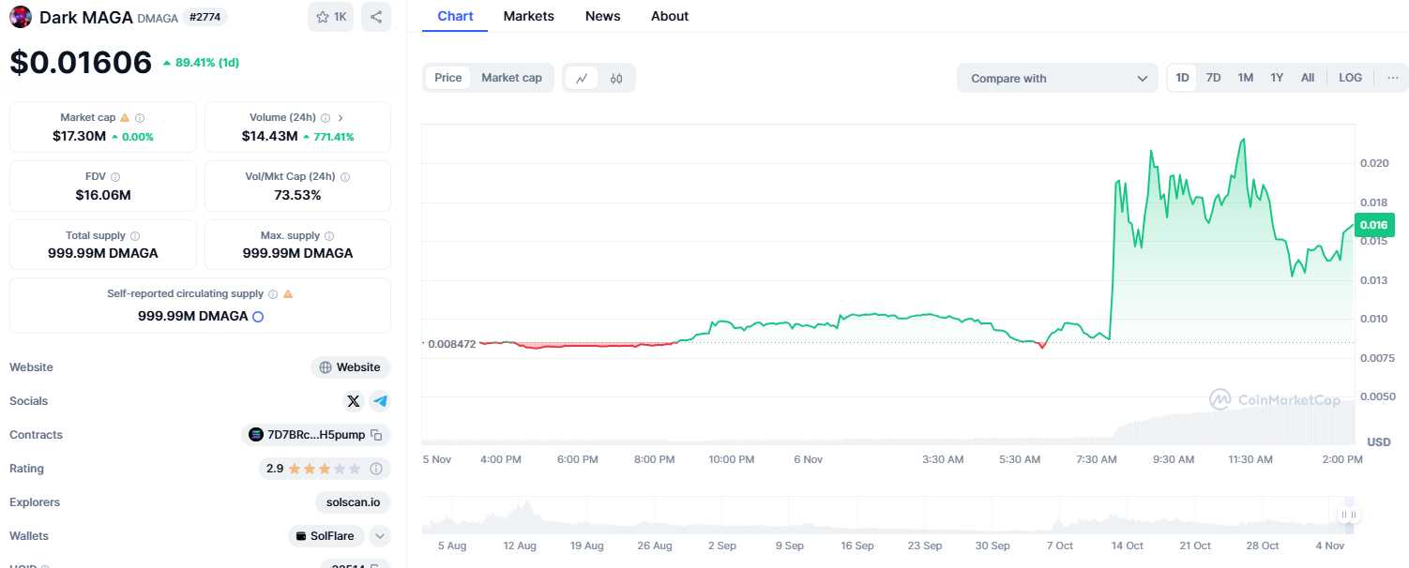Open the Compare with dropdown

(1058, 78)
